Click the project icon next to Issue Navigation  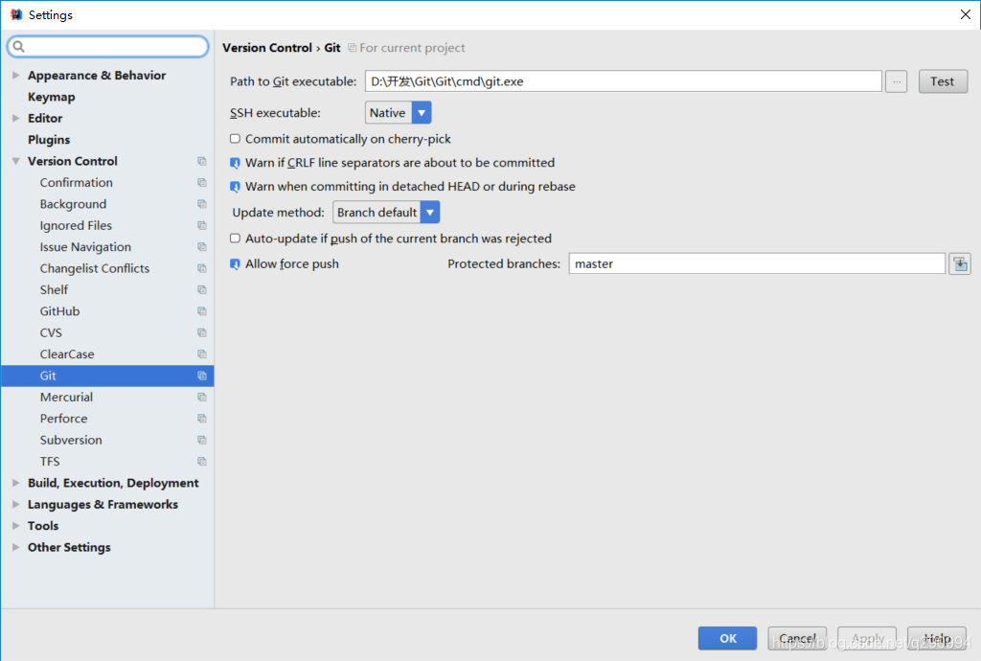(x=201, y=247)
